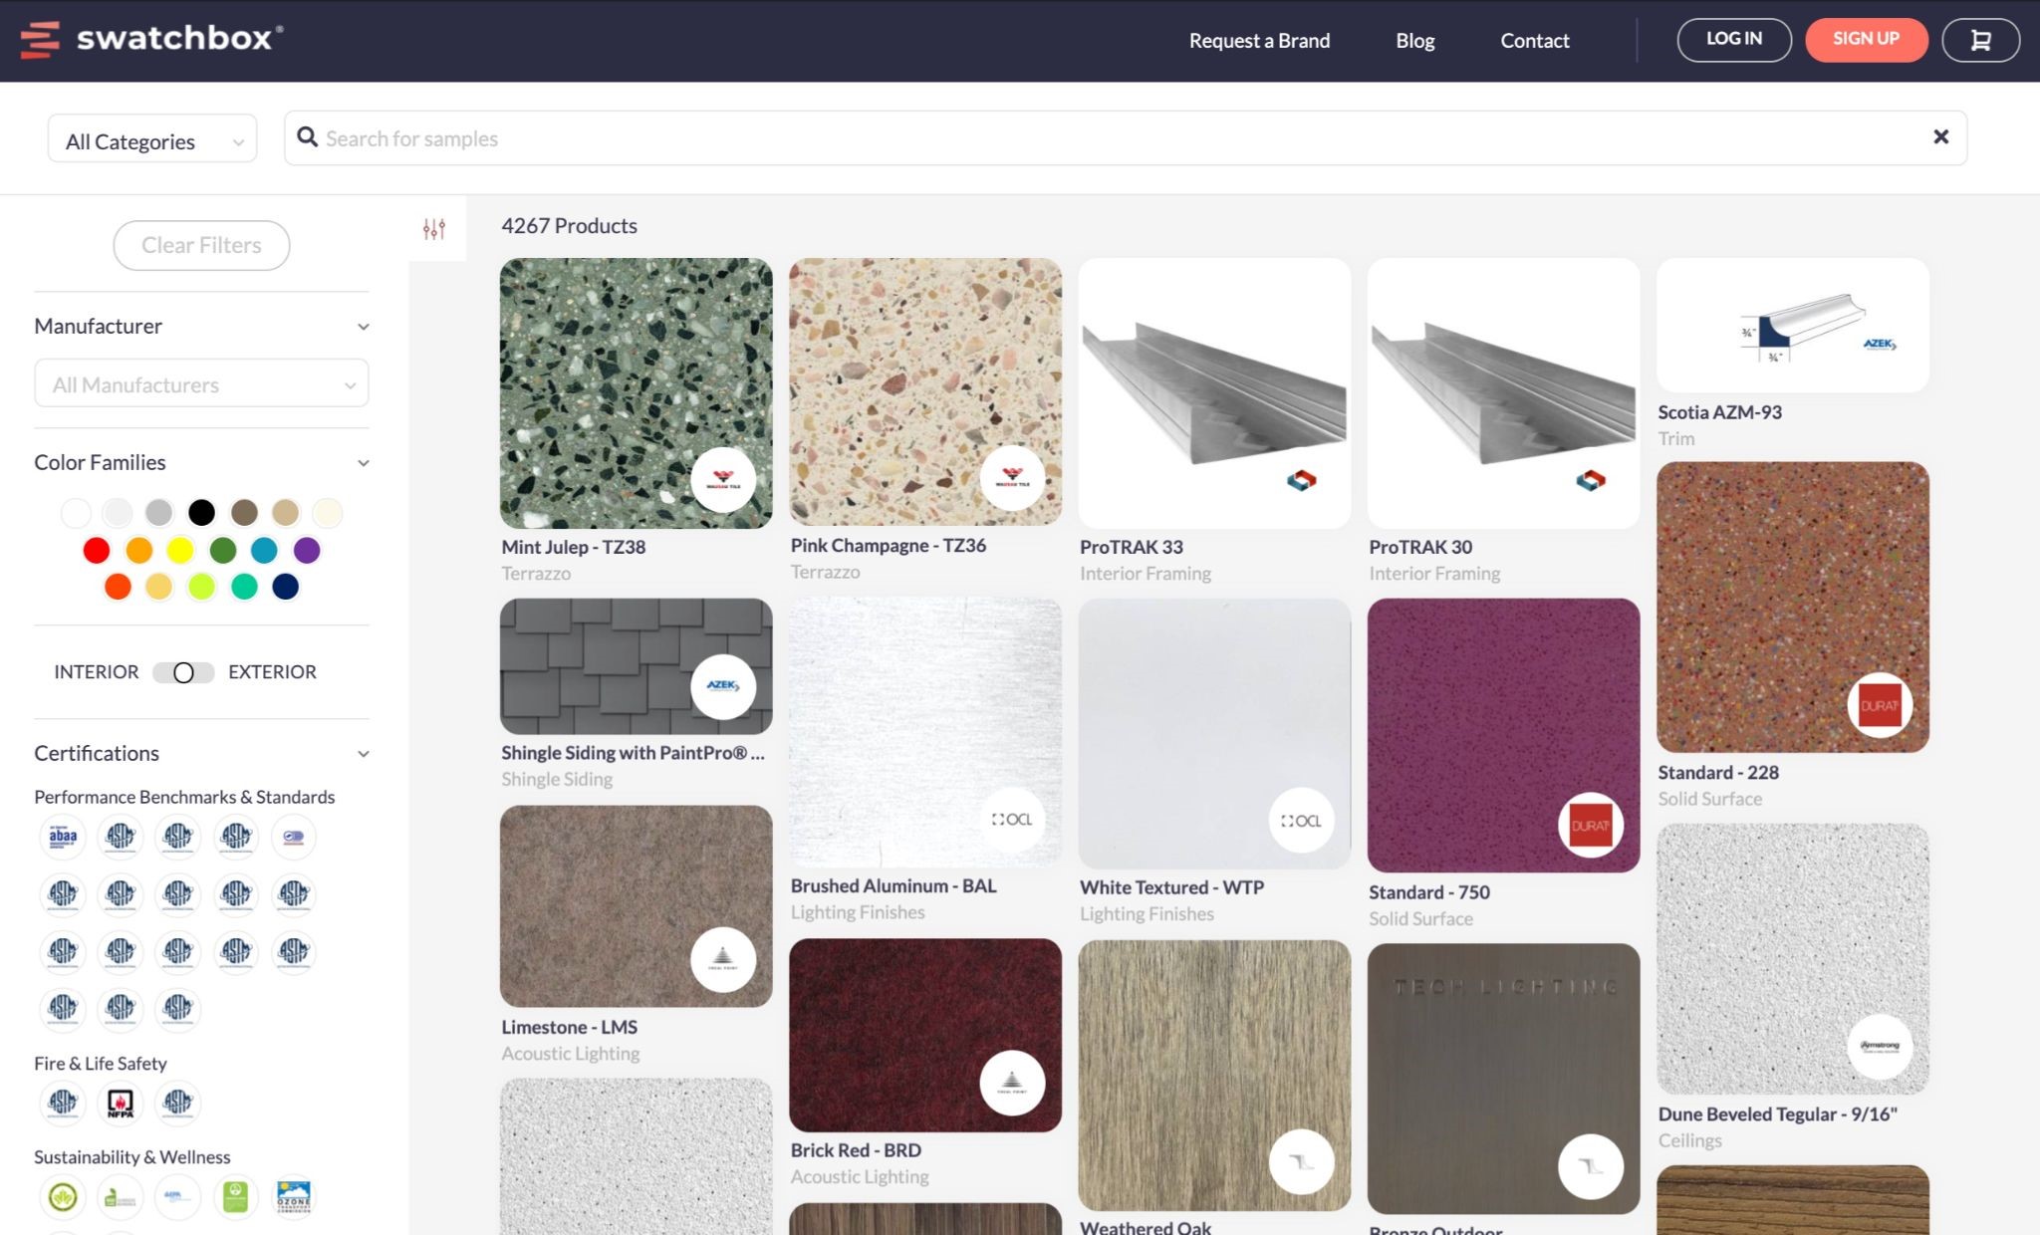Select the abaa certification badge
Viewport: 2040px width, 1235px height.
click(63, 837)
